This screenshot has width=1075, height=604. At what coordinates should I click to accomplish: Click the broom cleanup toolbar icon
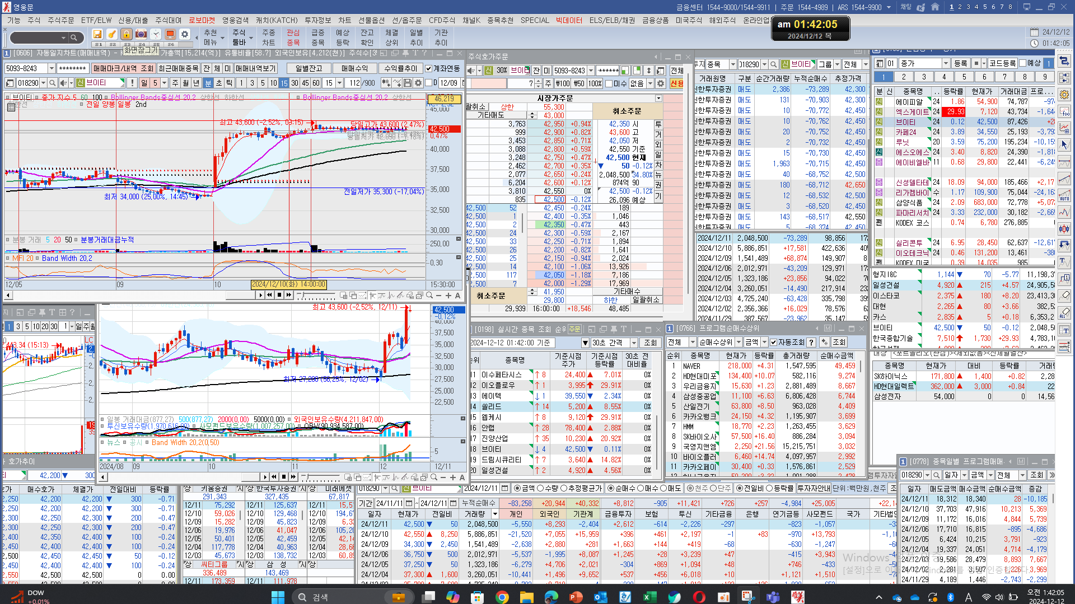(112, 34)
